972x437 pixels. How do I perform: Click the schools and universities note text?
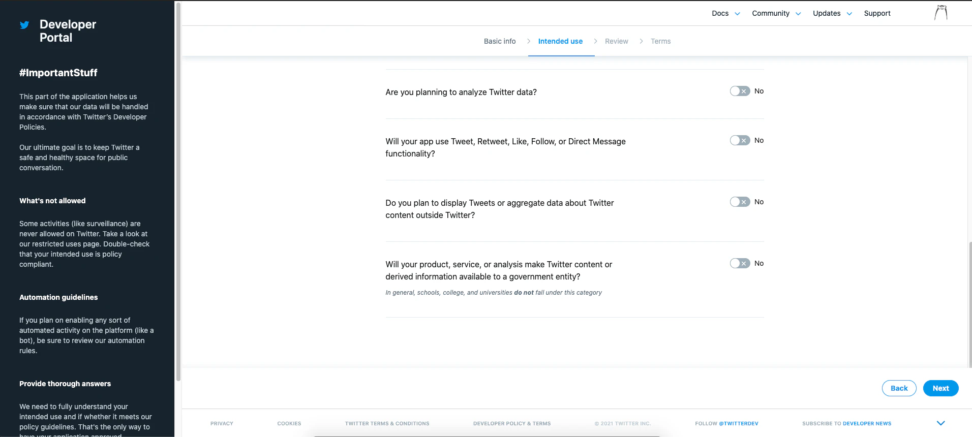(494, 293)
